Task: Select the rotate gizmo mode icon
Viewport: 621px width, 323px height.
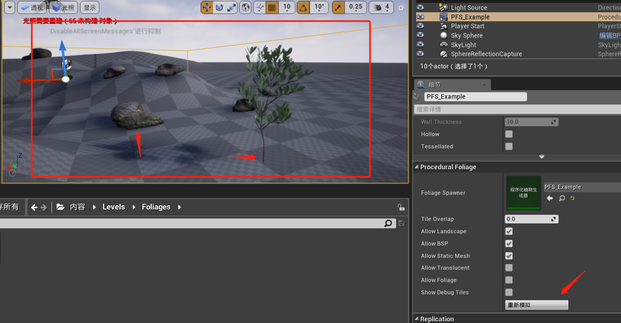Action: pyautogui.click(x=219, y=7)
